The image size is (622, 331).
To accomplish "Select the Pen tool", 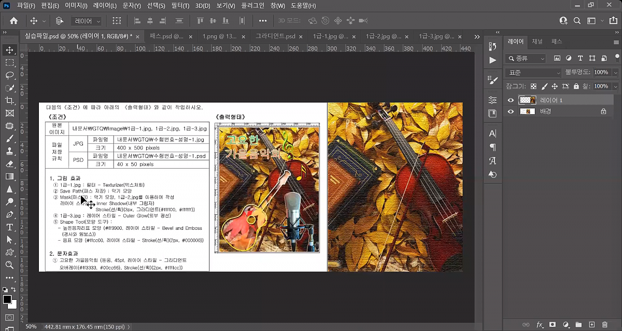I will coord(9,215).
